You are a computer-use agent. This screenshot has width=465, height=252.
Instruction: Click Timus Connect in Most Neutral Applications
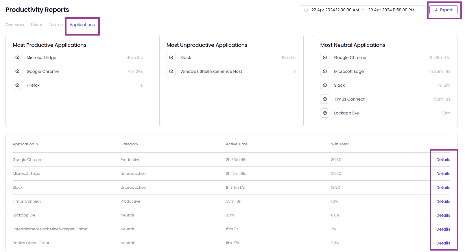349,99
